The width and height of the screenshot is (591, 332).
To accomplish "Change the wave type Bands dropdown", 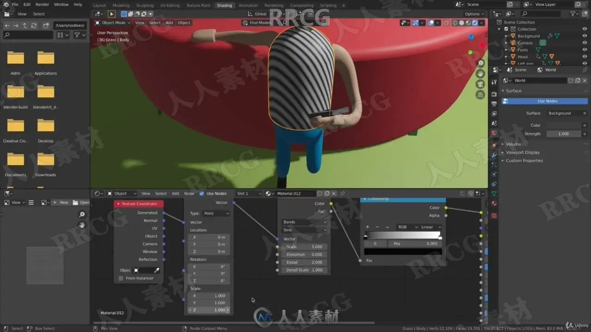I will click(x=305, y=222).
